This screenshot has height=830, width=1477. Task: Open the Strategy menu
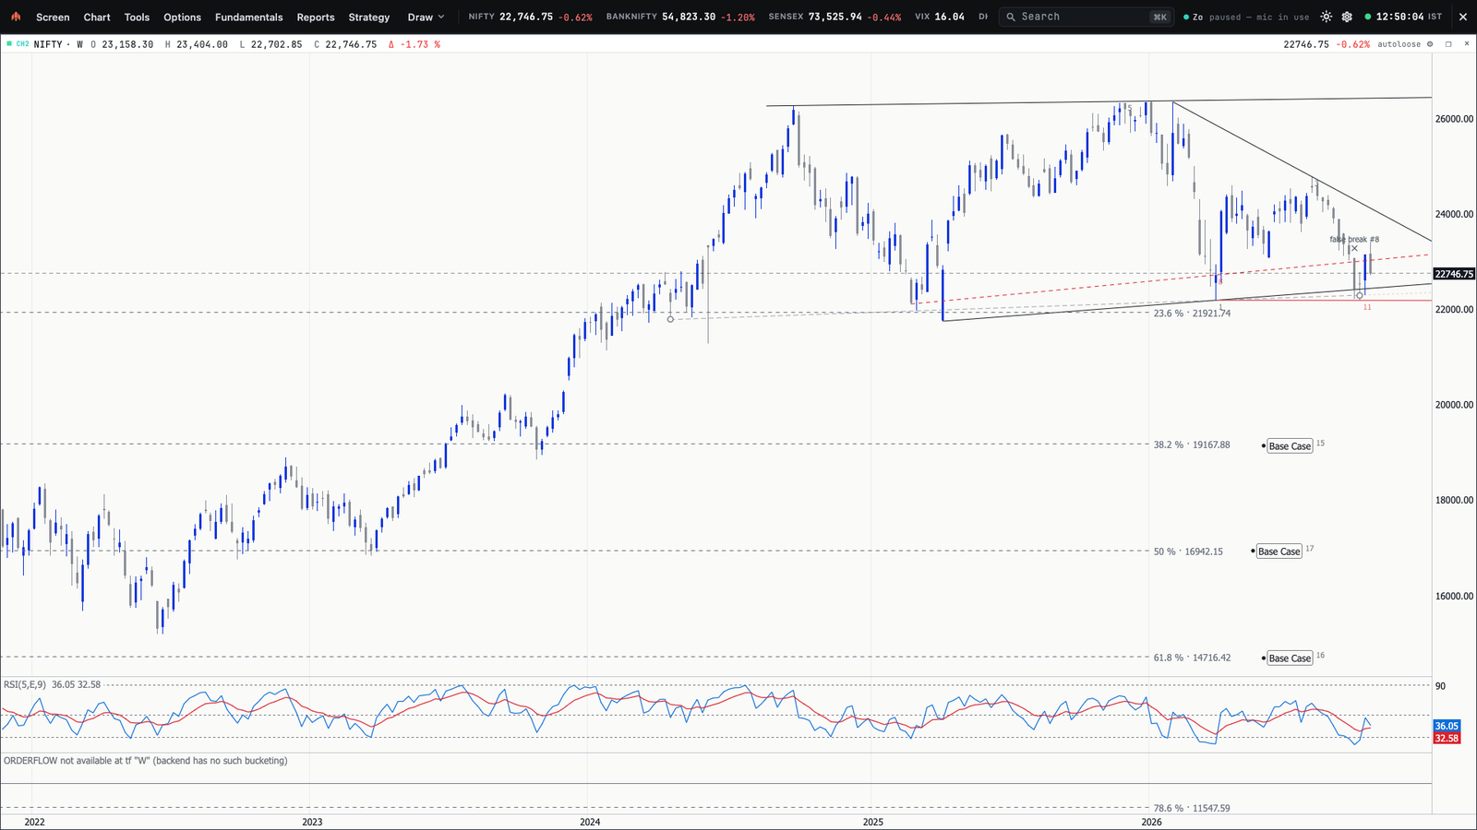tap(369, 17)
